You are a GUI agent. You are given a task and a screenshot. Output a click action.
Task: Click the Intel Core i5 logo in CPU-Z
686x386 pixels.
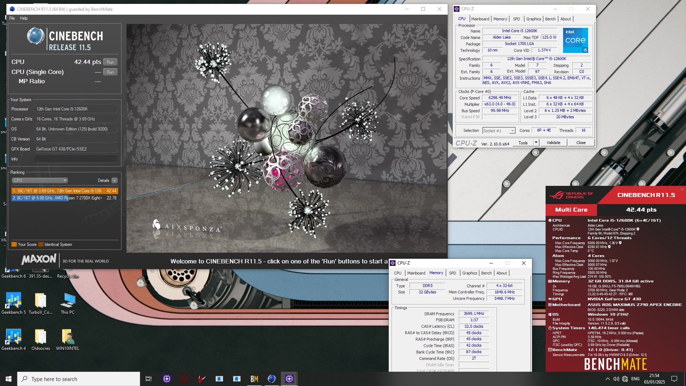(576, 40)
